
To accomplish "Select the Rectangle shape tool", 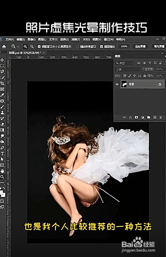I will click(2, 165).
